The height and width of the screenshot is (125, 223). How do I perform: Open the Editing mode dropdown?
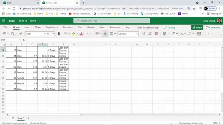pos(171,28)
